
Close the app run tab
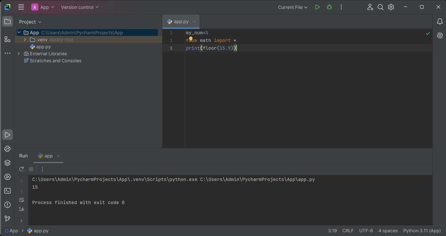[58, 156]
